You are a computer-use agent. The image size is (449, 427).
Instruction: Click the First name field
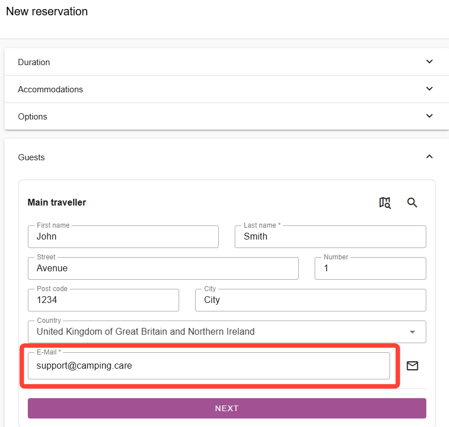click(x=123, y=237)
